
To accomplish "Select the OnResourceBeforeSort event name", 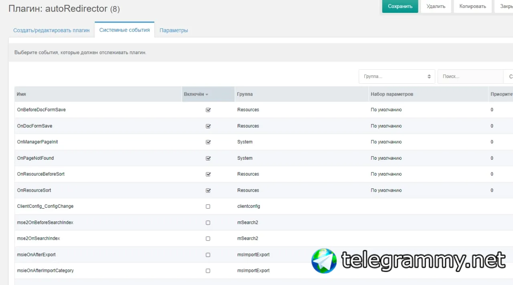I will pyautogui.click(x=41, y=174).
